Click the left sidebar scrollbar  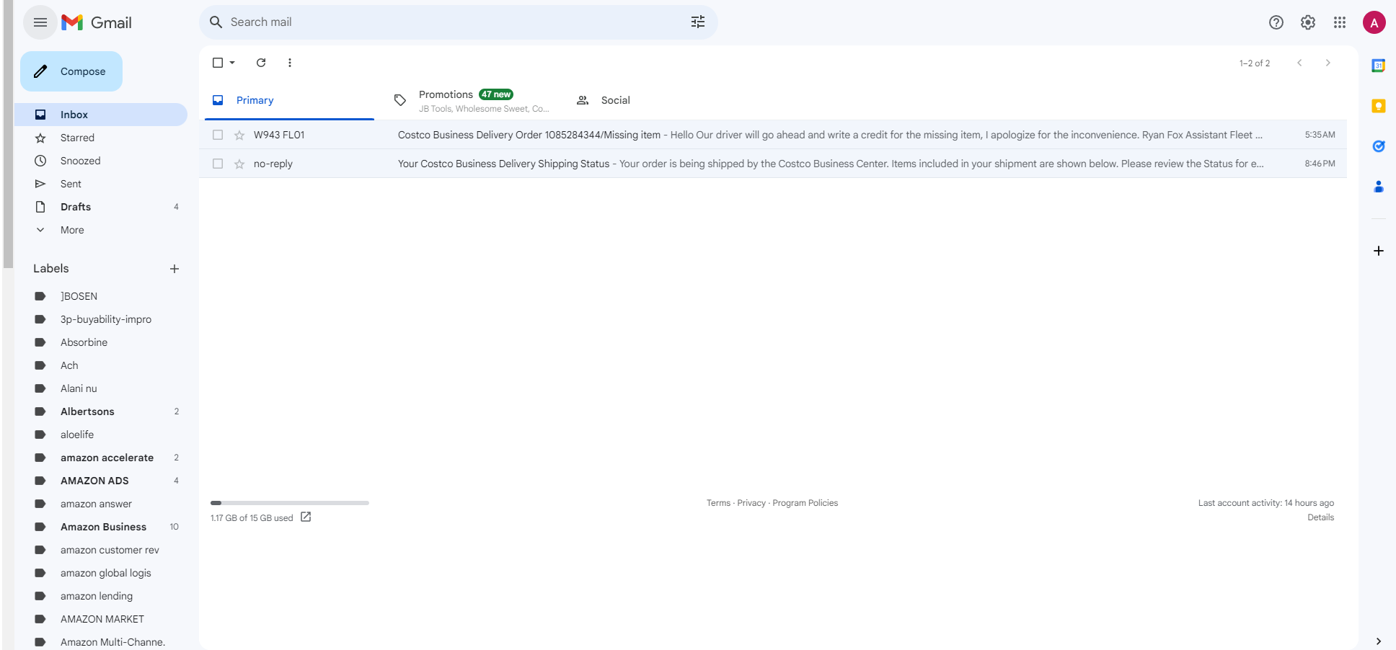click(x=8, y=134)
